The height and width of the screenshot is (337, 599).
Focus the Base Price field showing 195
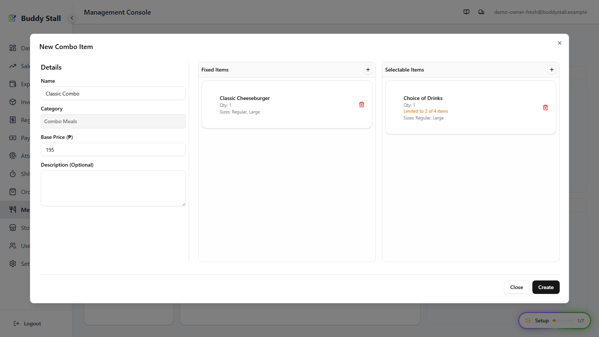pos(113,149)
